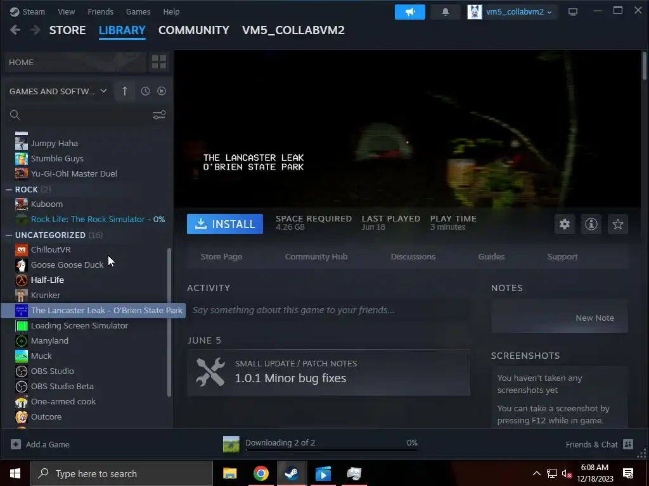Toggle the recent activity clock filter
The image size is (649, 486).
145,91
